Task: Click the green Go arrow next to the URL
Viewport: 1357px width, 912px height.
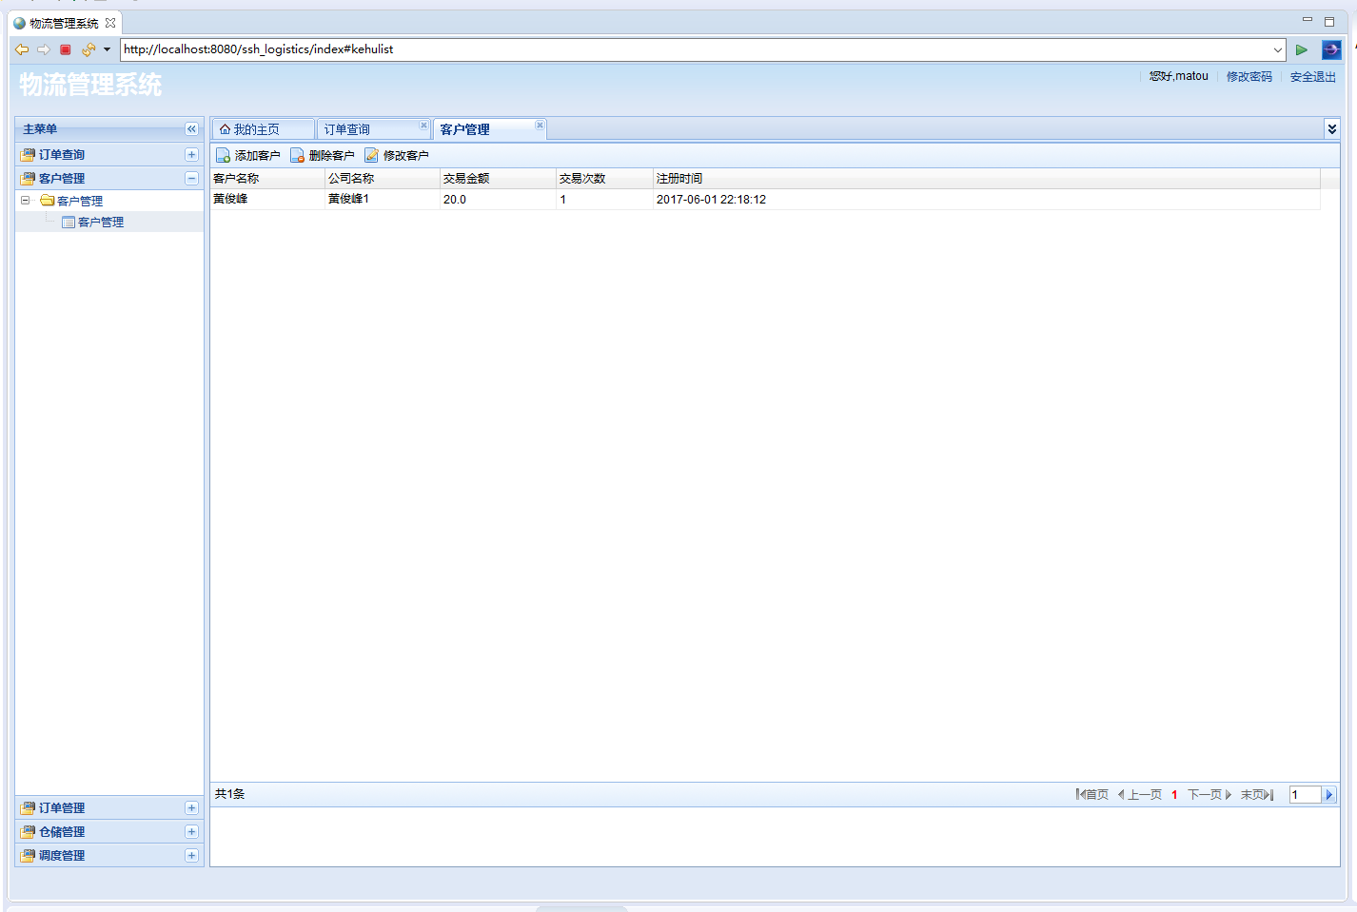Action: pyautogui.click(x=1301, y=49)
